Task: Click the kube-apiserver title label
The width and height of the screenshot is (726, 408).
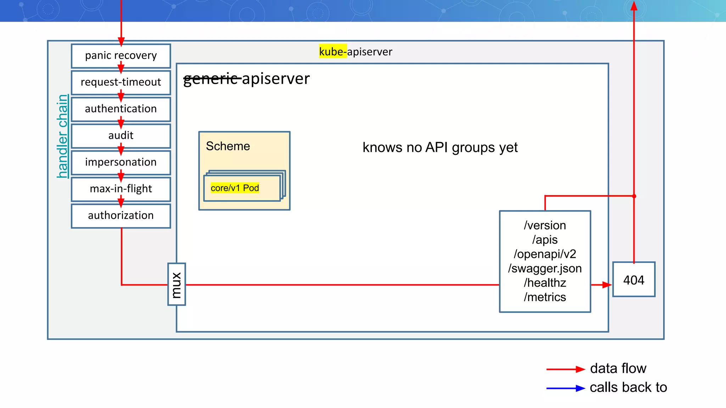Action: click(356, 52)
